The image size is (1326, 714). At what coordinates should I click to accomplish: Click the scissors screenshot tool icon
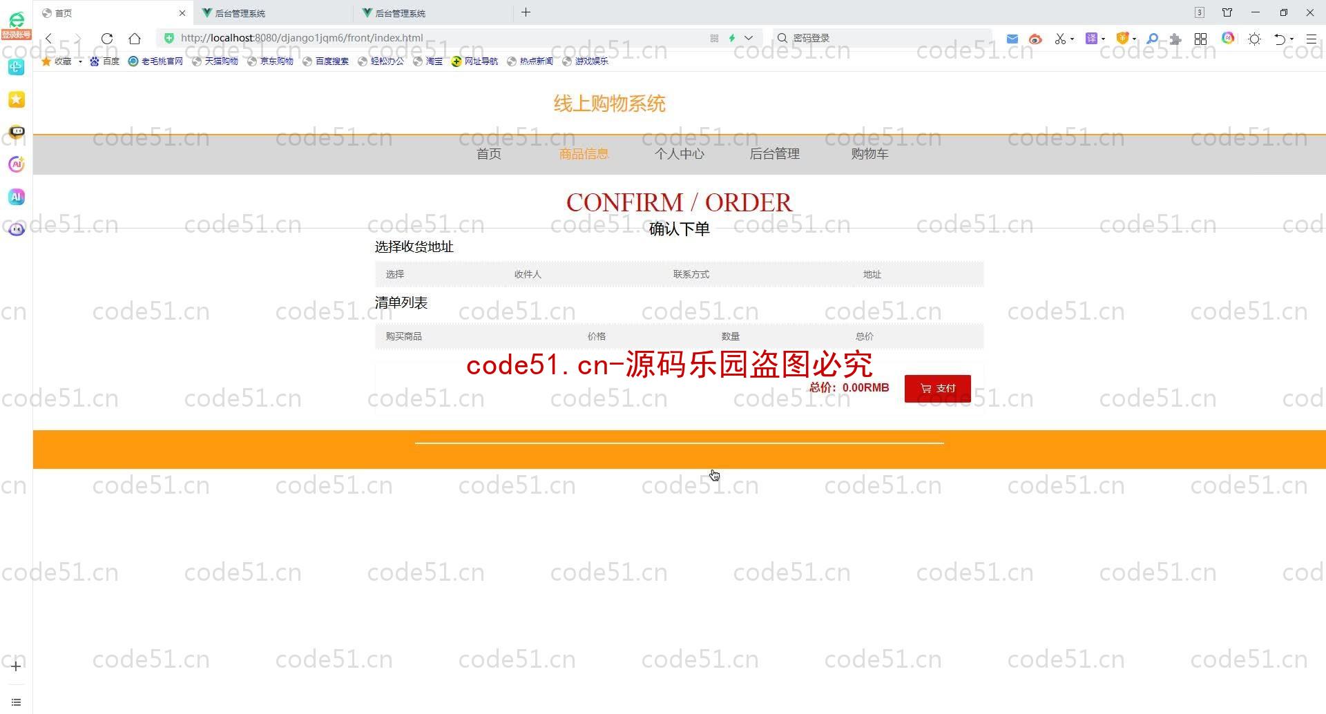click(1060, 39)
